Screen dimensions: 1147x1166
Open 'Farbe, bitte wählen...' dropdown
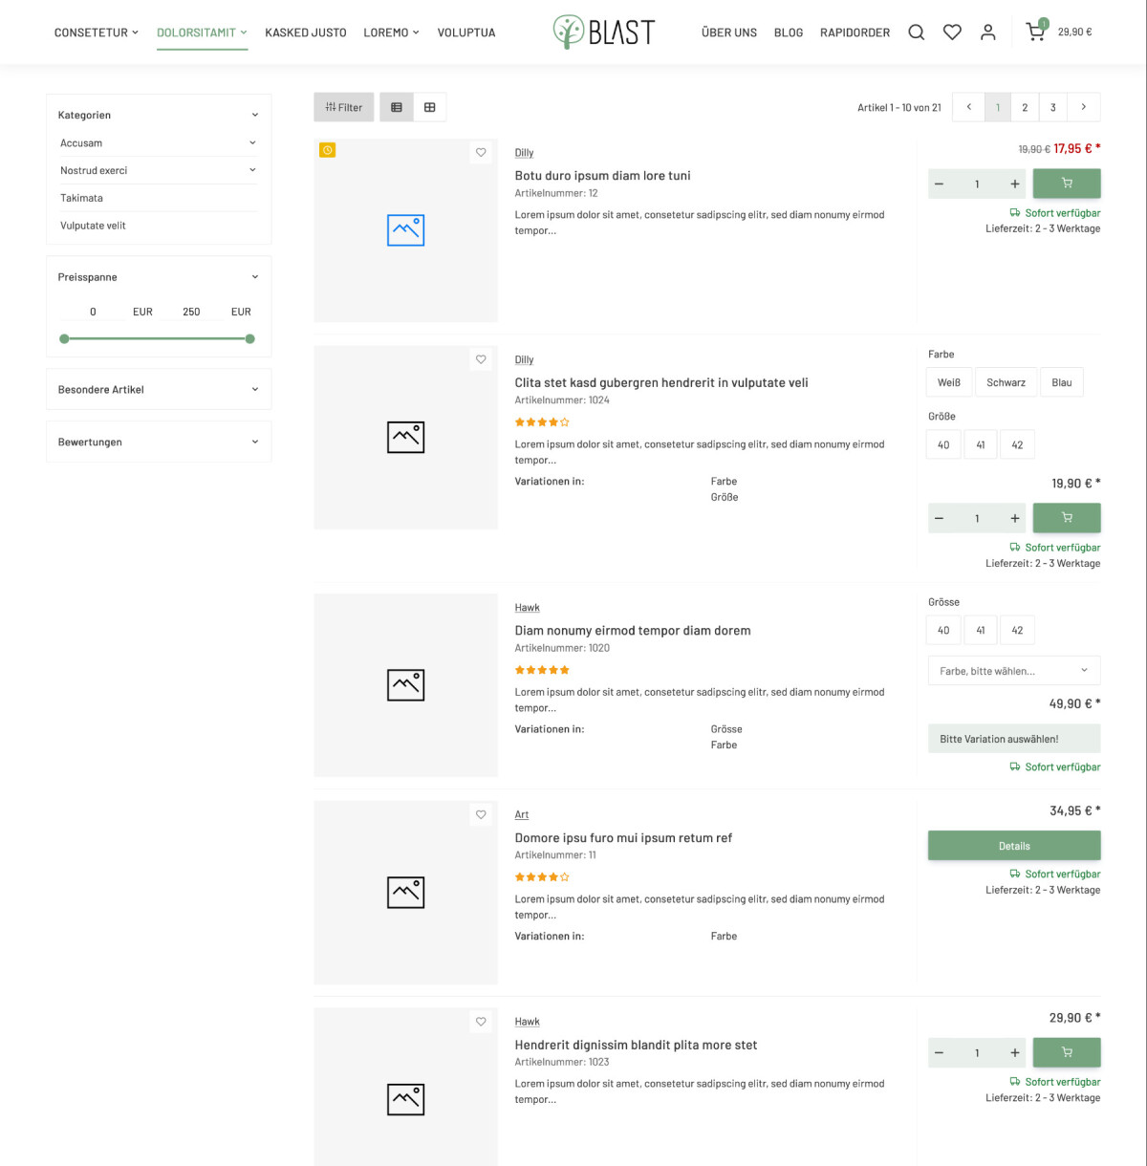point(1014,671)
